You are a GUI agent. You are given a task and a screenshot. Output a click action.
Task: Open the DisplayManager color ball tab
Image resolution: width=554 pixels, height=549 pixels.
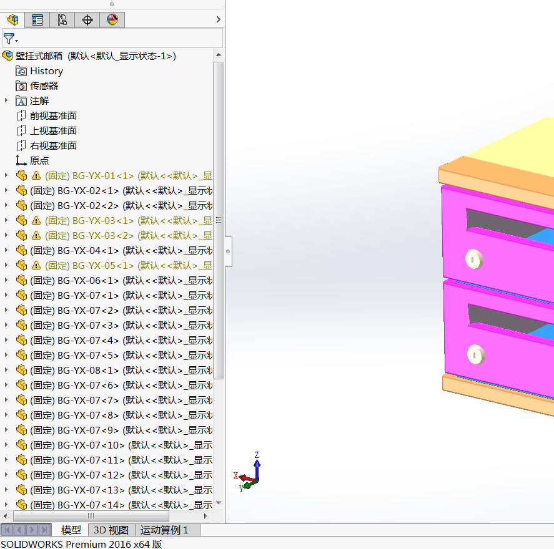(x=112, y=20)
